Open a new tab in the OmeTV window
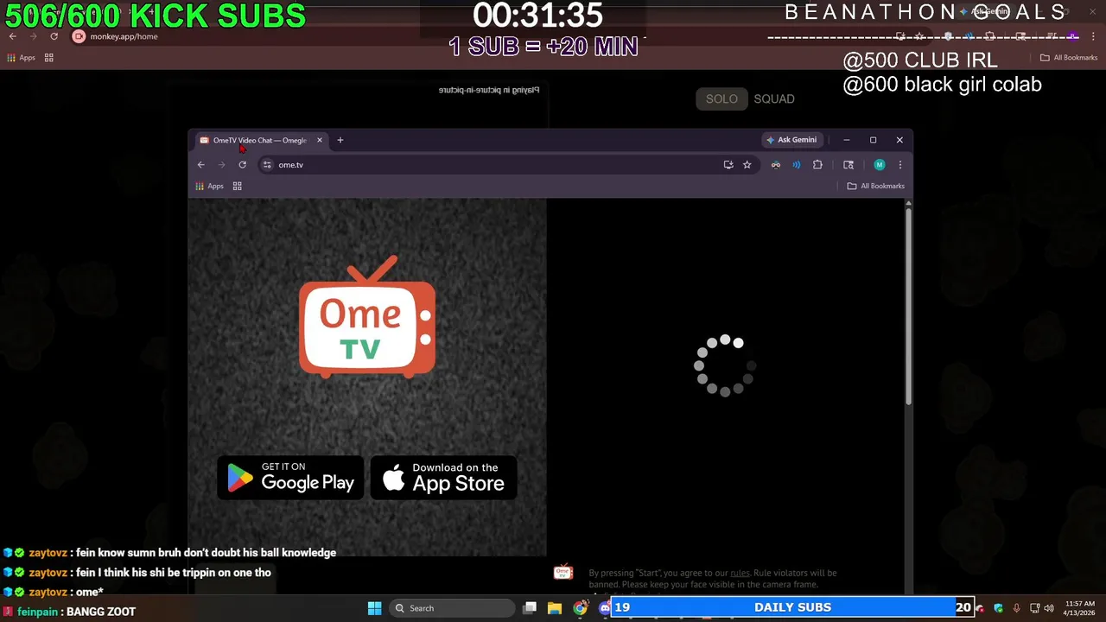 tap(340, 140)
